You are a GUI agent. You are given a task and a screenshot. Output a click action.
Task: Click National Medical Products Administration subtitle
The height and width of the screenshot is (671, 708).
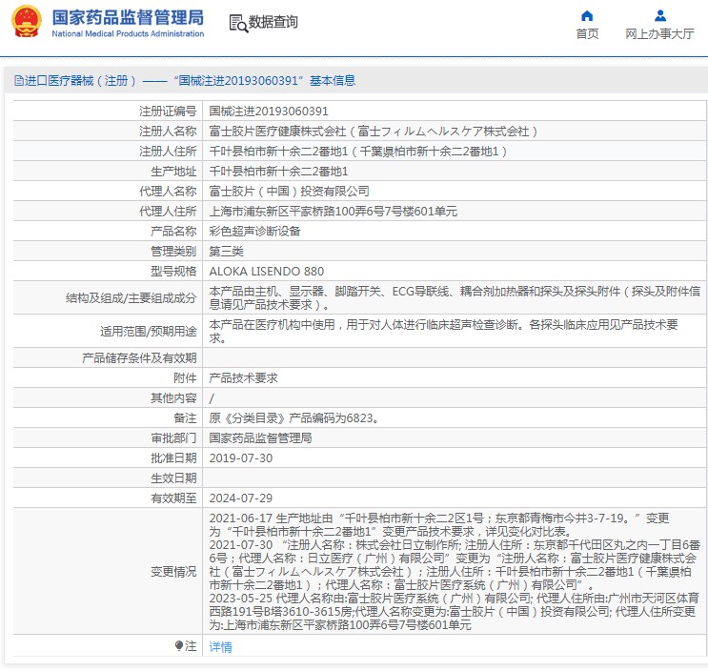coord(128,34)
